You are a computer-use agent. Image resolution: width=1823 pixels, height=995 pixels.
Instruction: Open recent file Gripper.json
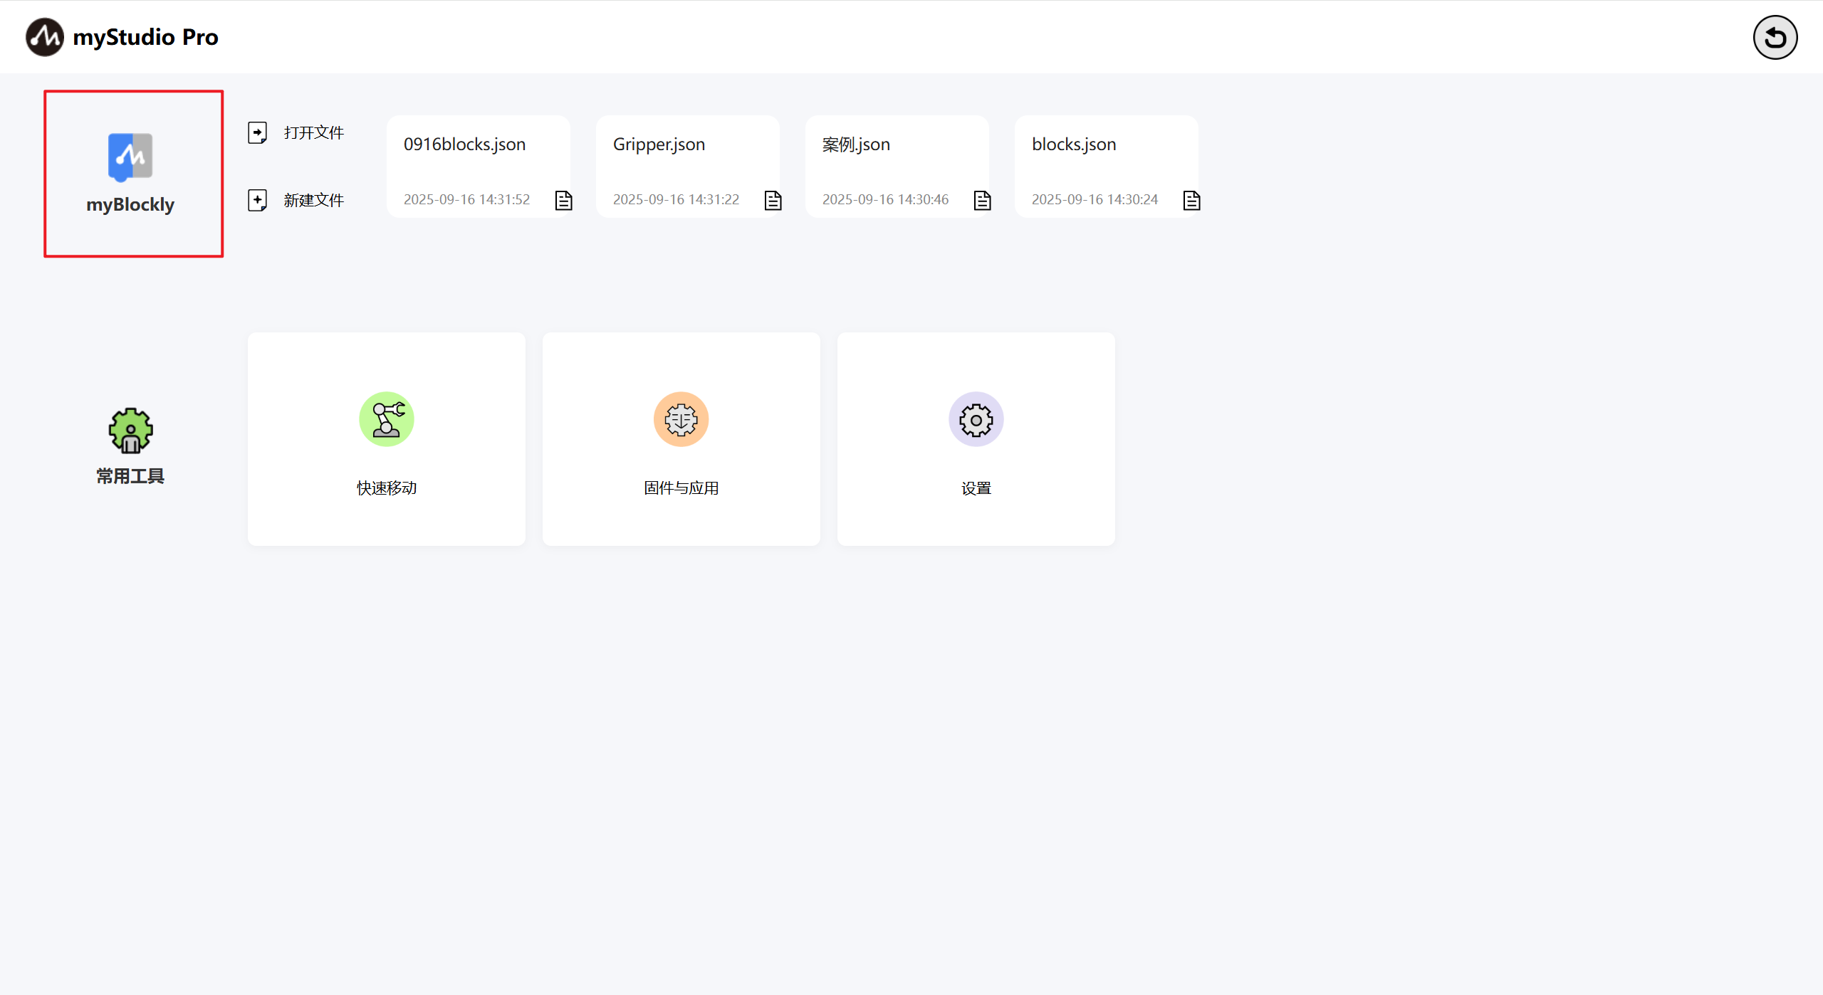pos(659,144)
